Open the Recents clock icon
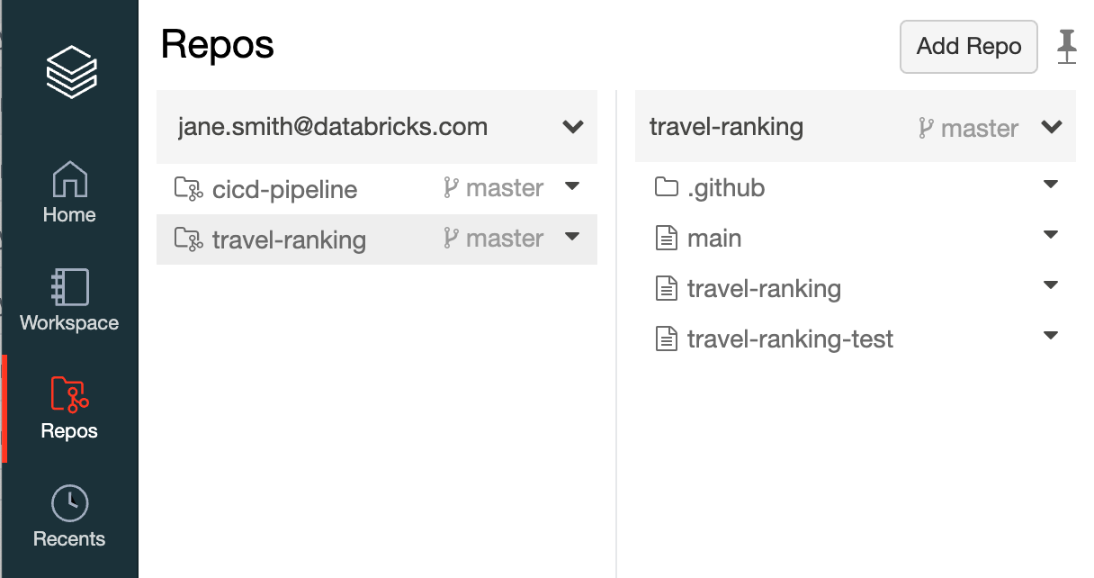Image resolution: width=1094 pixels, height=578 pixels. [69, 503]
